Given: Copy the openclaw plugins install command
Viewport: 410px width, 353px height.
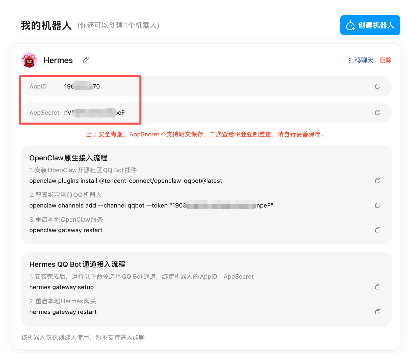Looking at the screenshot, I should click(378, 181).
